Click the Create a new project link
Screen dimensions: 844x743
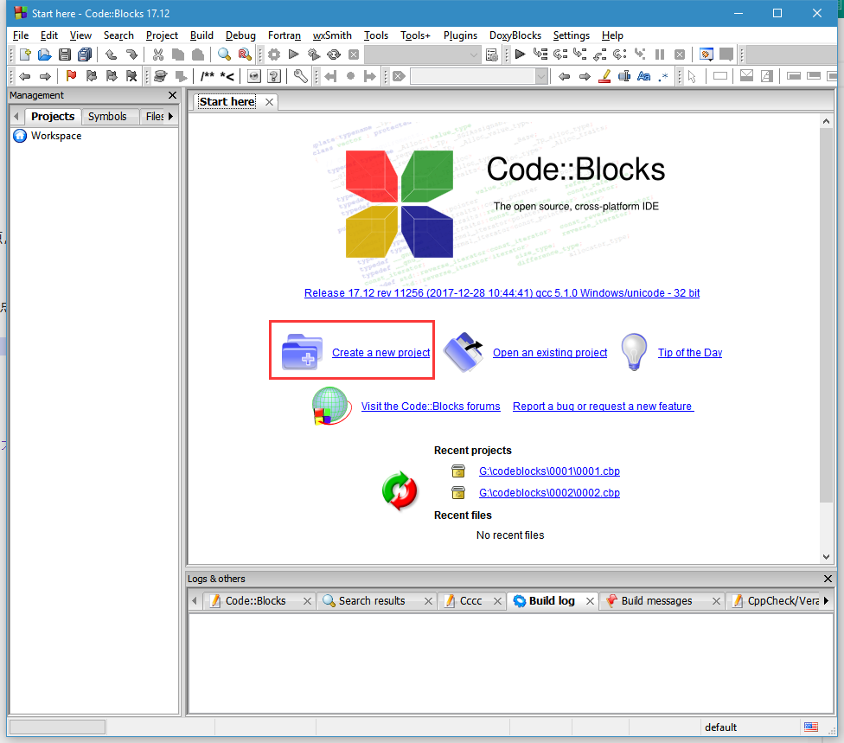[x=380, y=352]
